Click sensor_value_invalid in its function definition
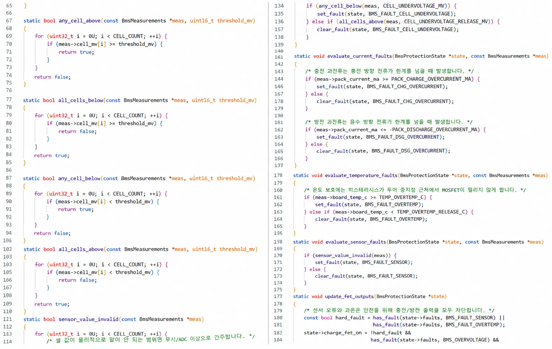The height and width of the screenshot is (349, 552). click(89, 319)
